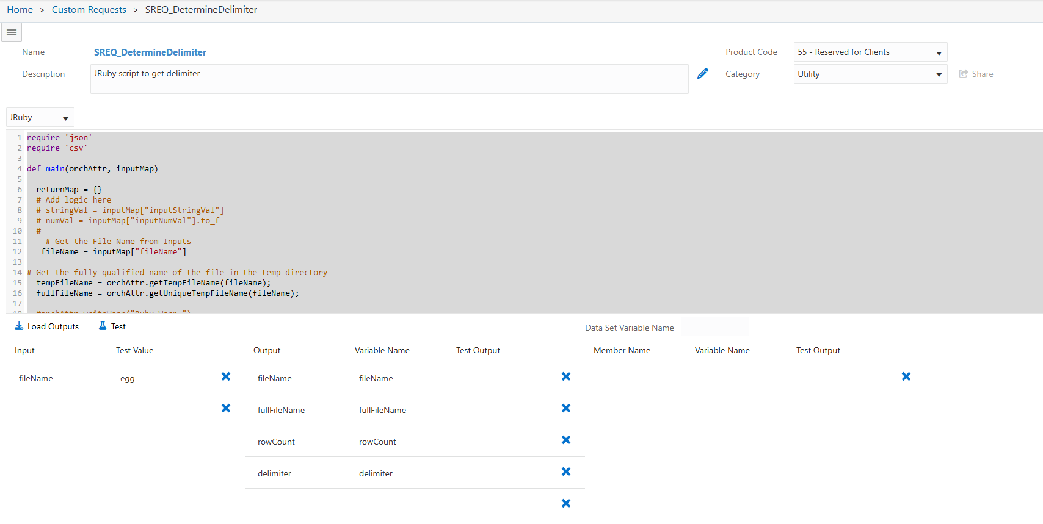Open Custom Requests breadcrumb link
The height and width of the screenshot is (524, 1043).
coord(89,10)
